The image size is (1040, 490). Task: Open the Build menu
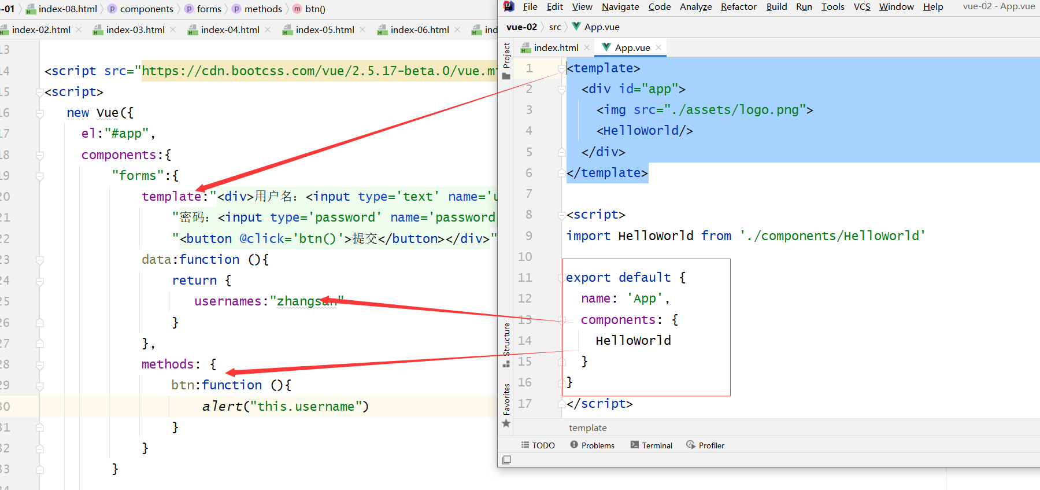(x=777, y=7)
